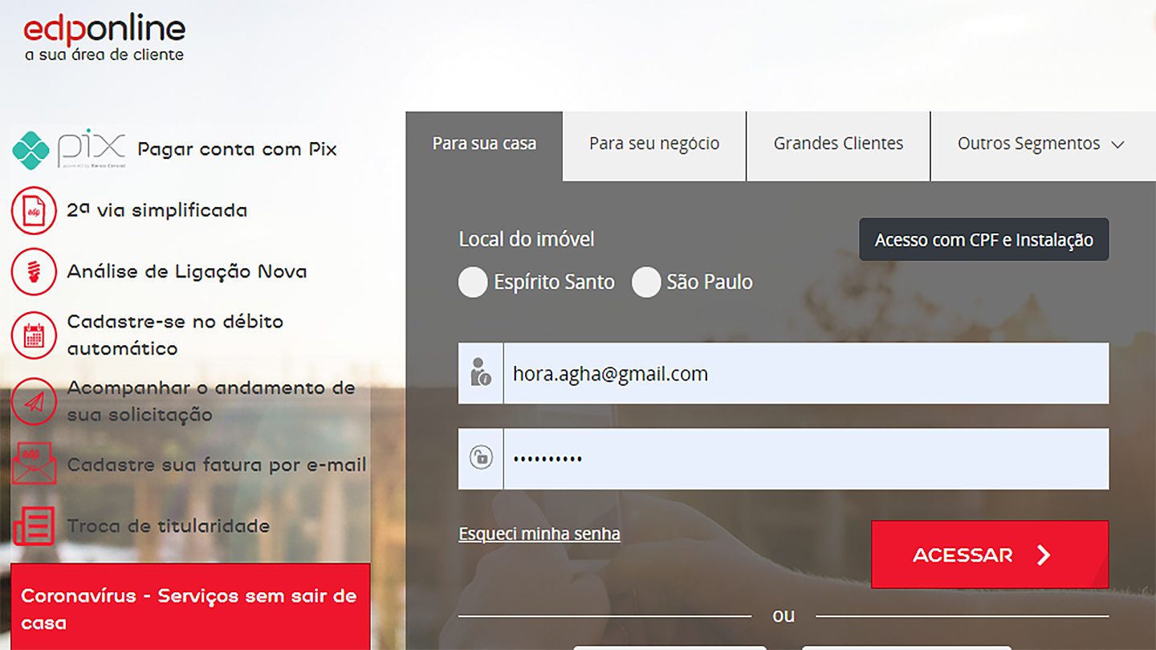Select the Espírito Santo radio button
The width and height of the screenshot is (1156, 650).
(x=473, y=282)
